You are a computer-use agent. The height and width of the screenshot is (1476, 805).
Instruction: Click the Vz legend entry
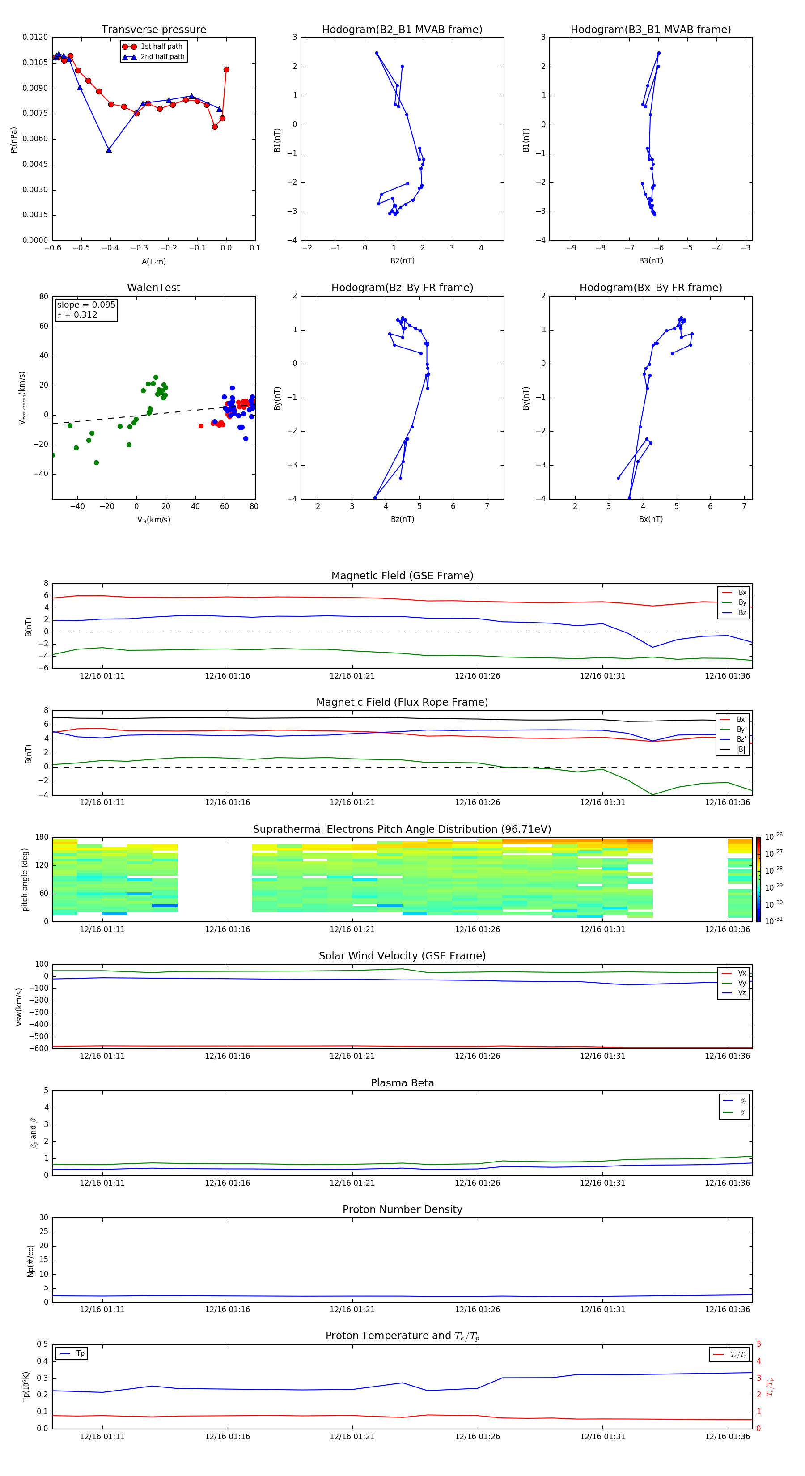click(x=734, y=993)
